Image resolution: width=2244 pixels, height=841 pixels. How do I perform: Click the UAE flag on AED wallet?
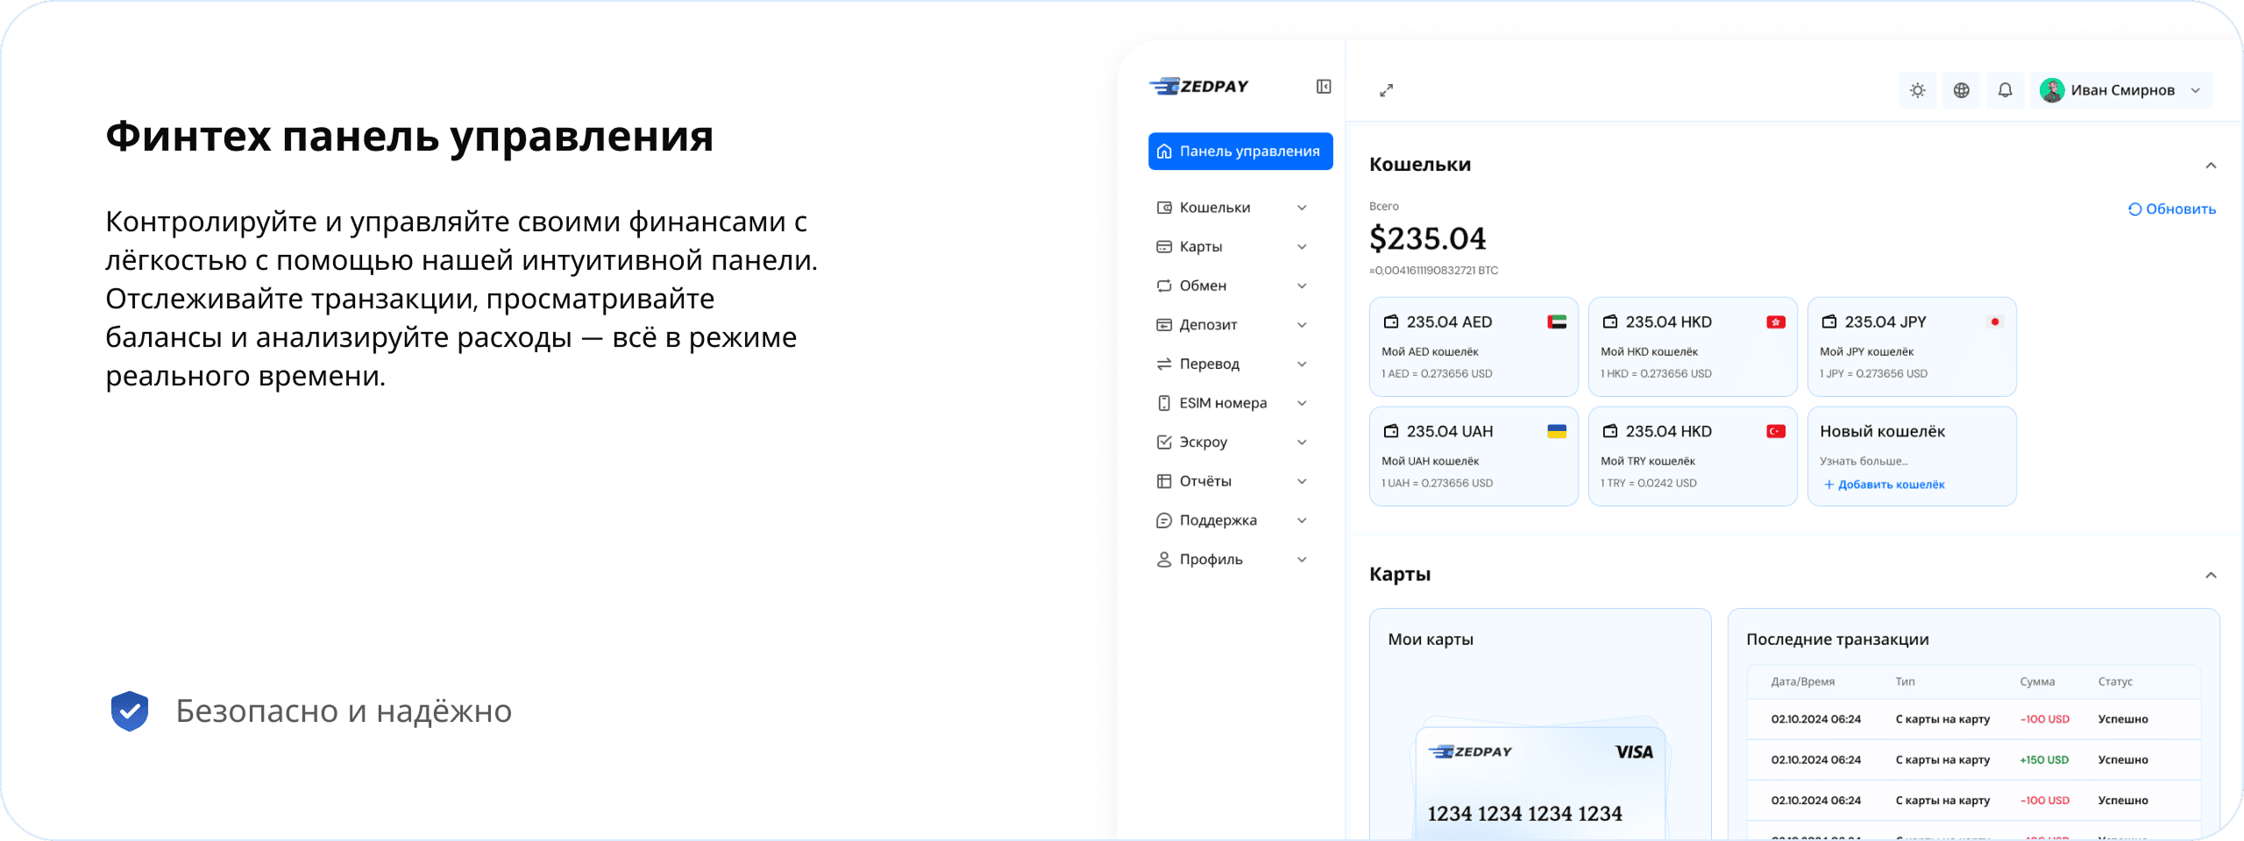click(1557, 322)
